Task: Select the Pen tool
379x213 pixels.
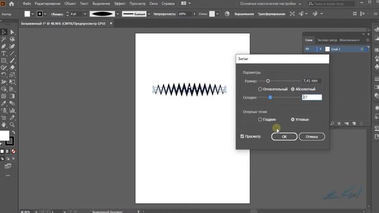Action: 4,46
